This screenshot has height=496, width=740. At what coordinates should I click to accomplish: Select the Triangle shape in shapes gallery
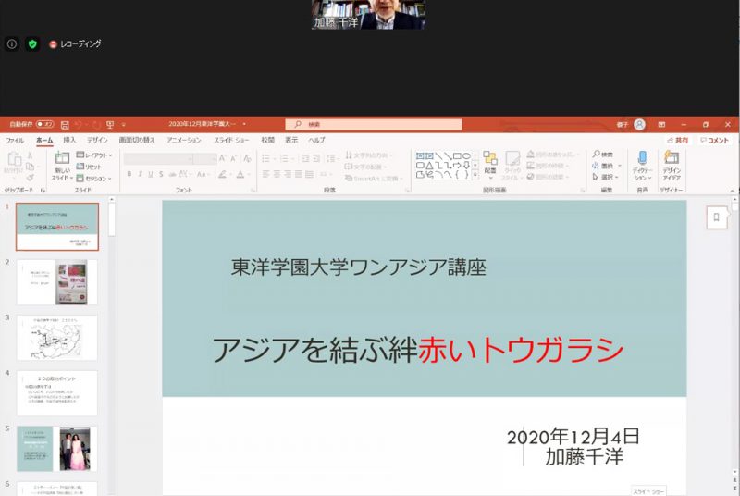429,165
